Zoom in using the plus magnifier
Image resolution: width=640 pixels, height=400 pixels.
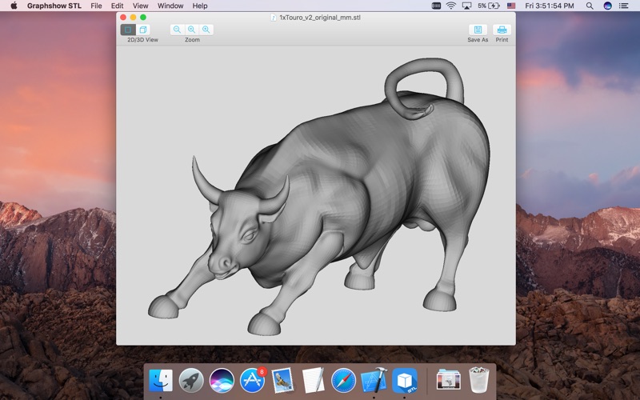206,30
